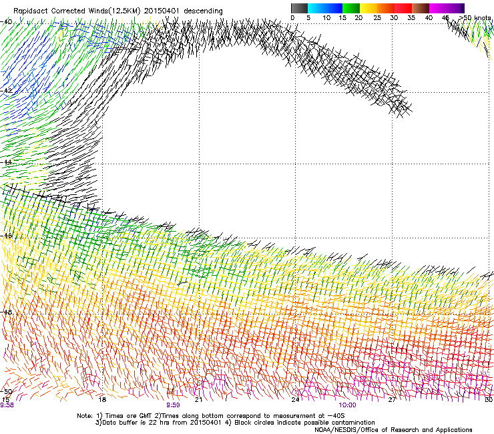The image size is (494, 434).
Task: Click the yellow 20-25 knots color segment
Action: (x=368, y=8)
